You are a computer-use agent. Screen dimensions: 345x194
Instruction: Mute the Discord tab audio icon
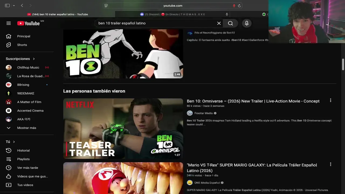(227, 14)
